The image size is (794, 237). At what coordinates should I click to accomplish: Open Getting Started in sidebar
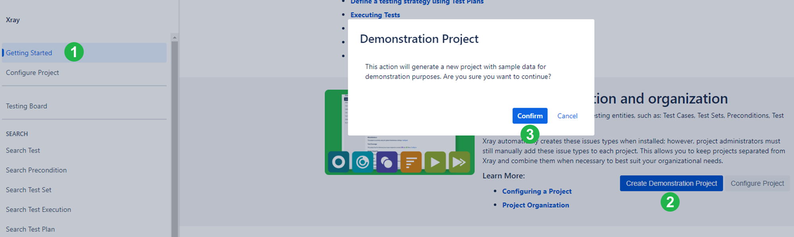click(x=84, y=53)
